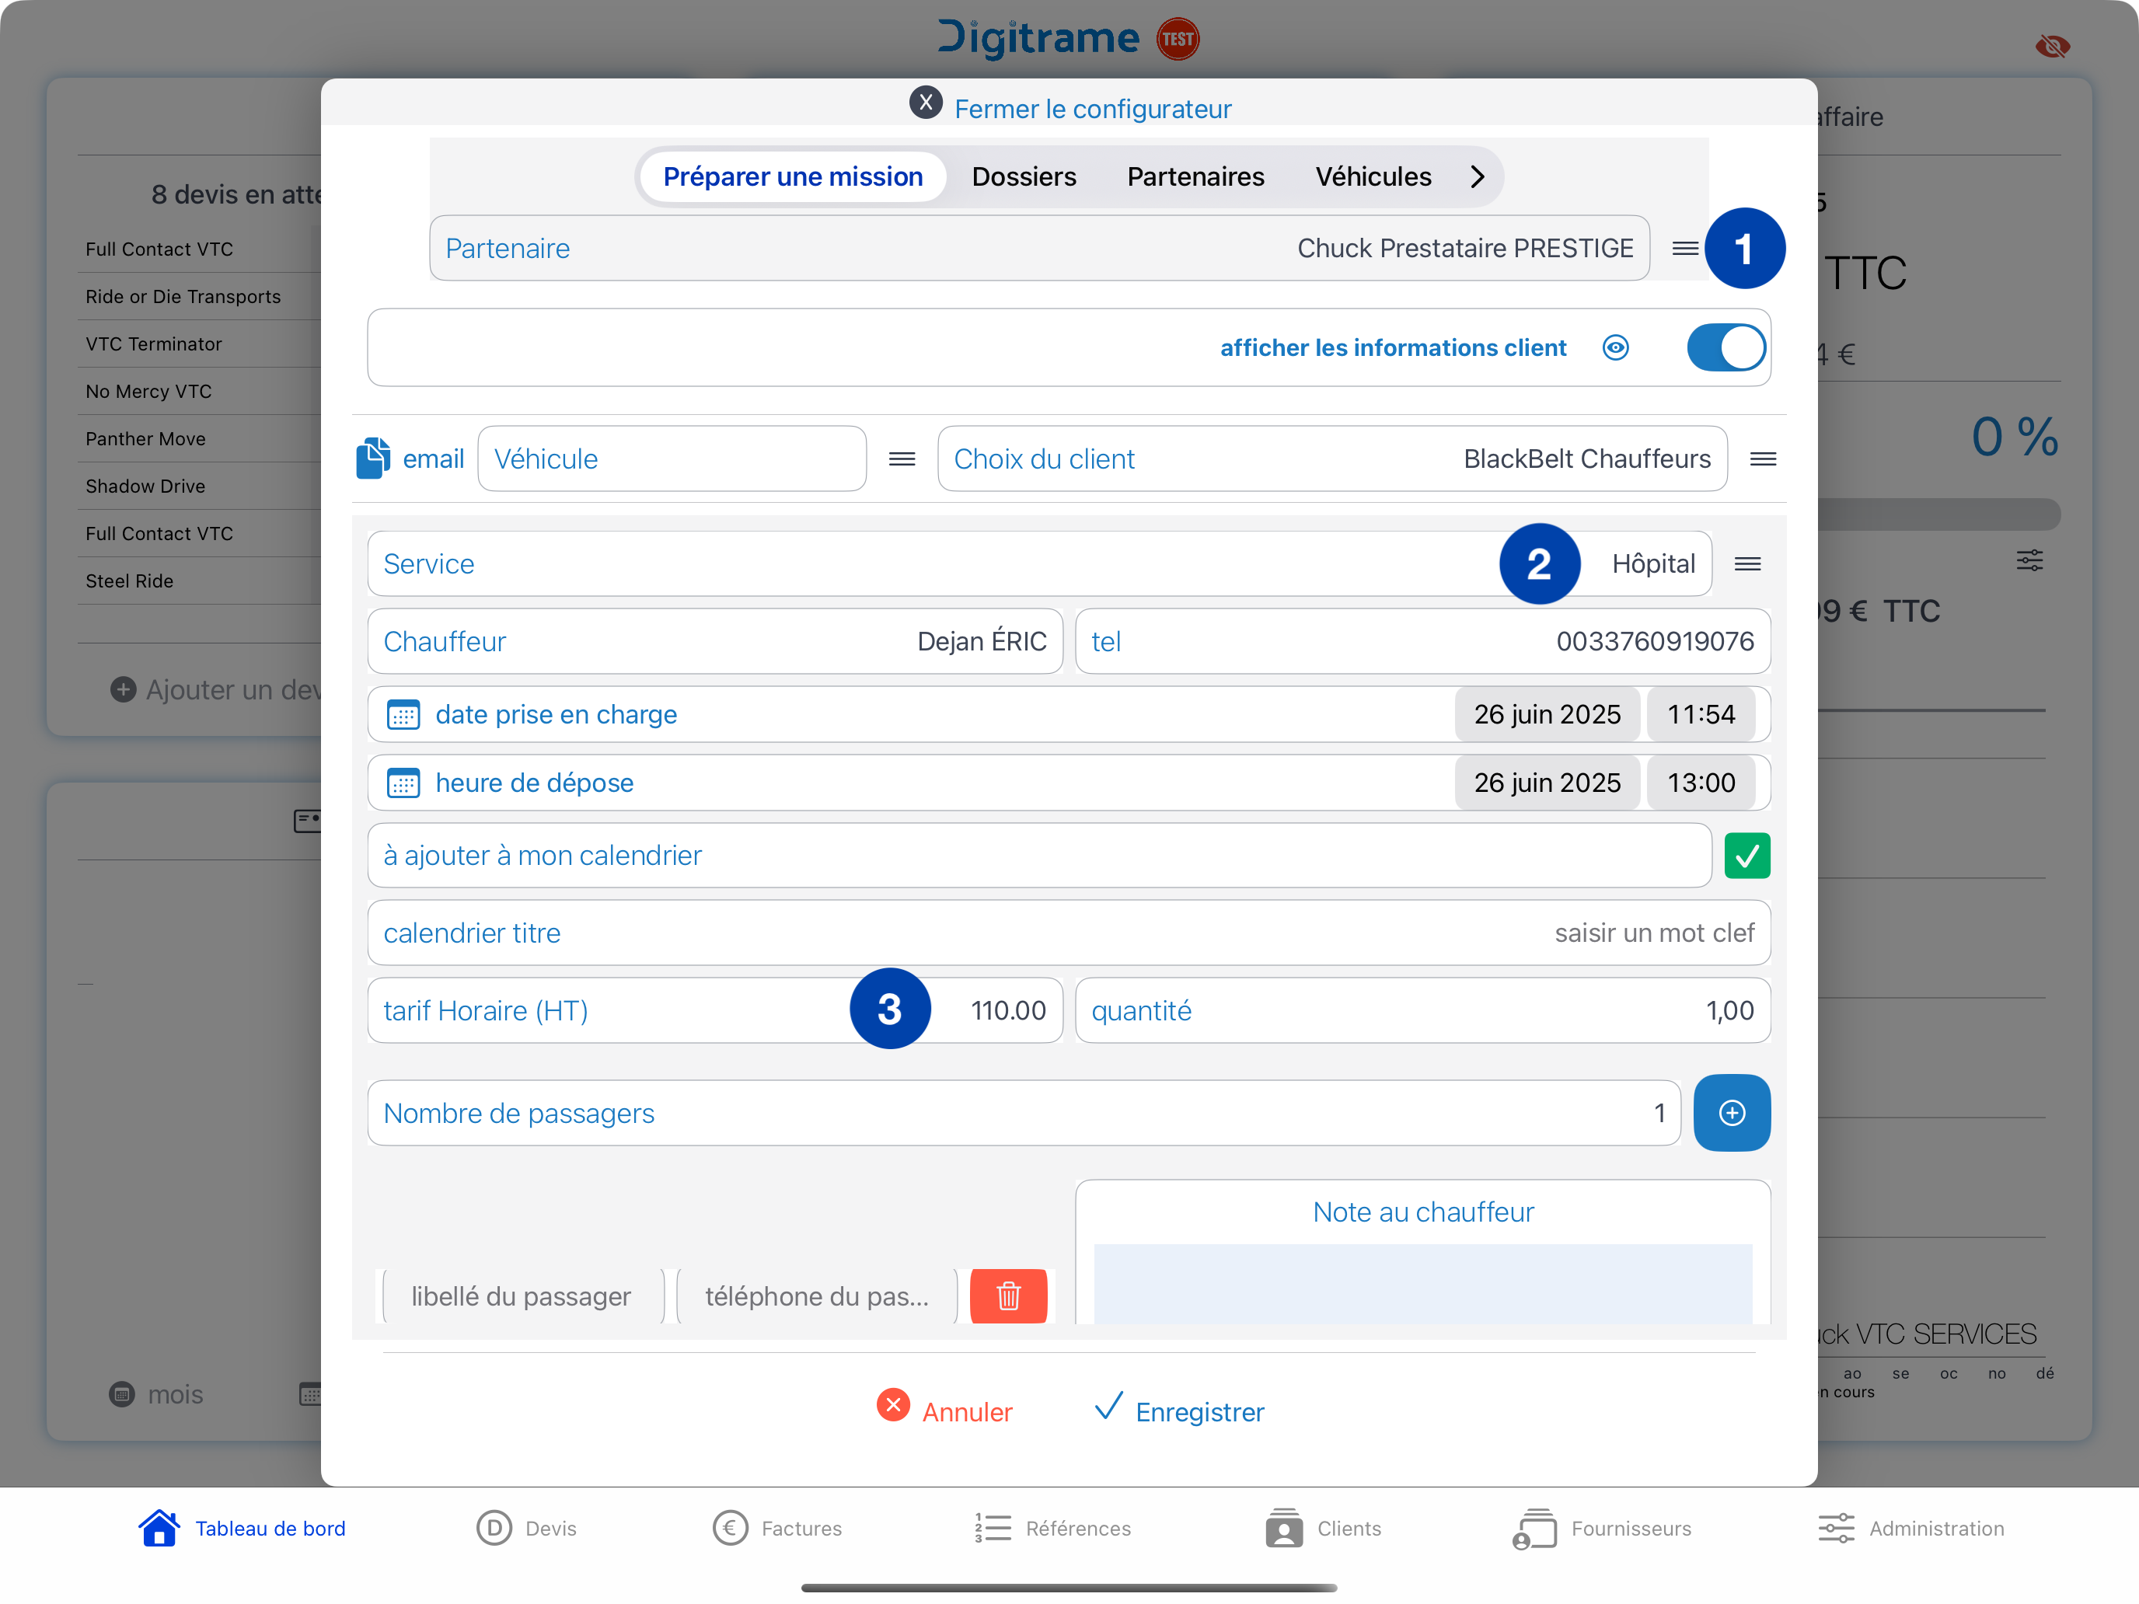This screenshot has width=2139, height=1604.
Task: Select the Véhicule field
Action: click(x=672, y=459)
